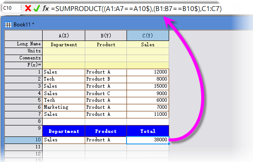Select the Product A cell in row 10
The width and height of the screenshot is (253, 162).
pyautogui.click(x=106, y=140)
